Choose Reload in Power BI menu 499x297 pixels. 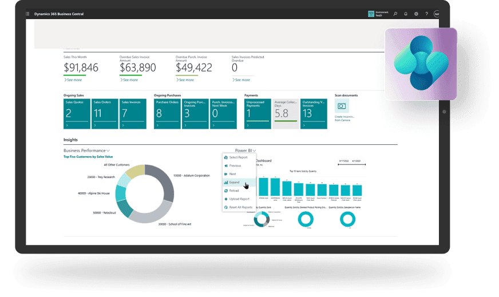click(239, 191)
